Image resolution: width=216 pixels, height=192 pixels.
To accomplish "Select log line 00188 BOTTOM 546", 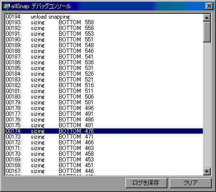I will [x=104, y=51].
